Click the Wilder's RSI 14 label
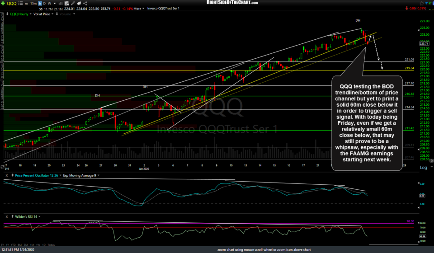Screen dimensions: 434x253 [x=26, y=216]
